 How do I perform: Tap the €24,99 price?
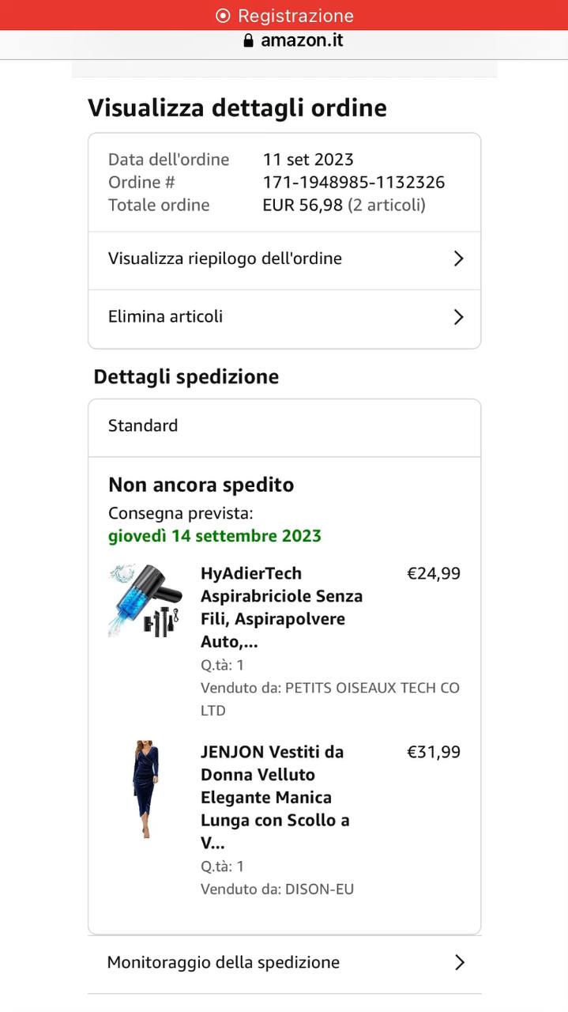[x=434, y=573]
